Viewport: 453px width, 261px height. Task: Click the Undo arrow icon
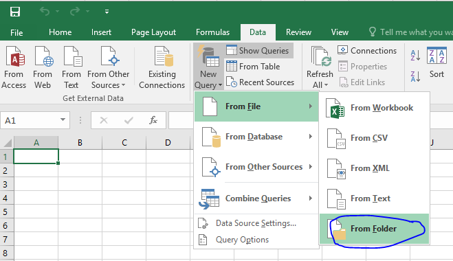click(x=45, y=12)
